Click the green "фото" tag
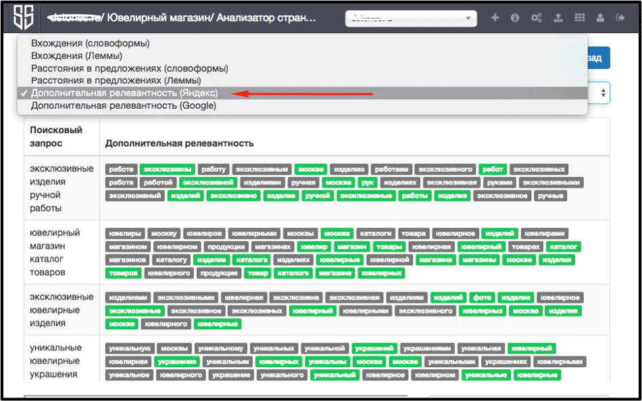Viewport: 642px width, 401px height. click(x=482, y=298)
